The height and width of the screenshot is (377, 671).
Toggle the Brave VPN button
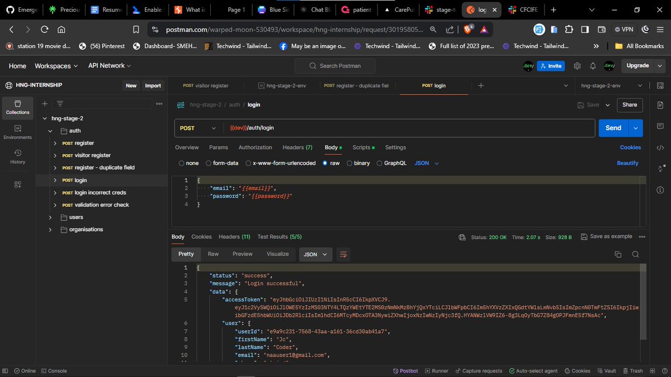point(623,30)
